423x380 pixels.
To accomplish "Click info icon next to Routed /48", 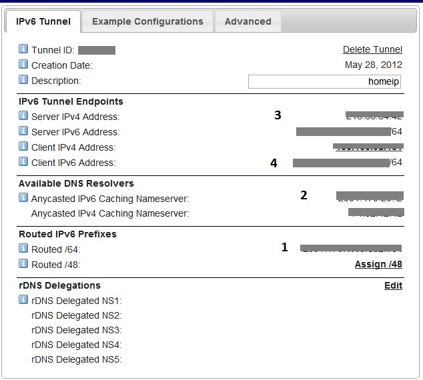I will [x=23, y=264].
